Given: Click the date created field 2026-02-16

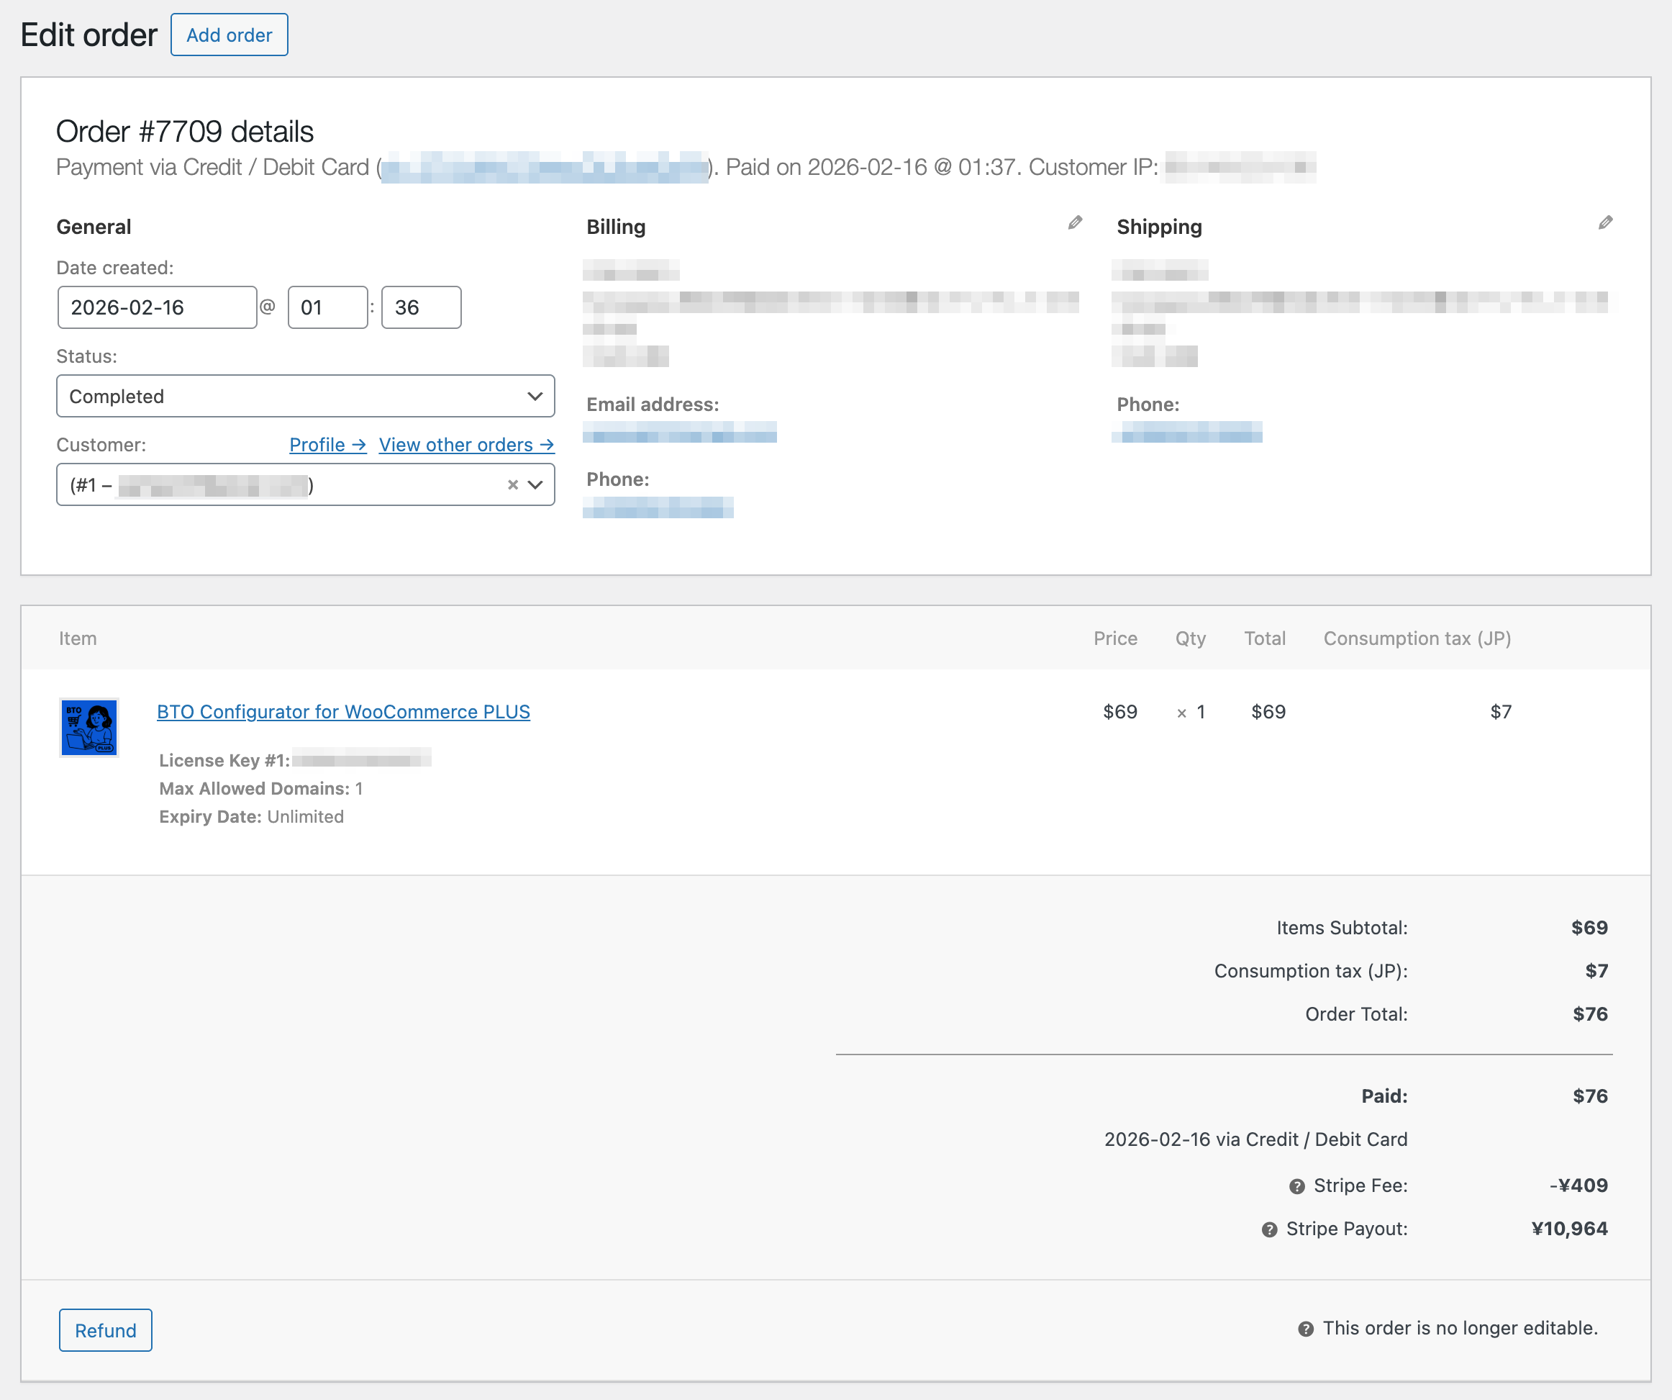Looking at the screenshot, I should (x=157, y=307).
